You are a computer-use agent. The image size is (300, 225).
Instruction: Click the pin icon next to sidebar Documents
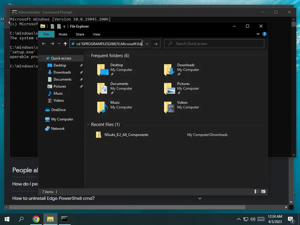[x=81, y=79]
